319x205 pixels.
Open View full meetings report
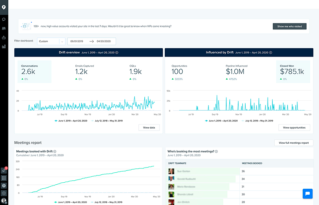(293, 143)
